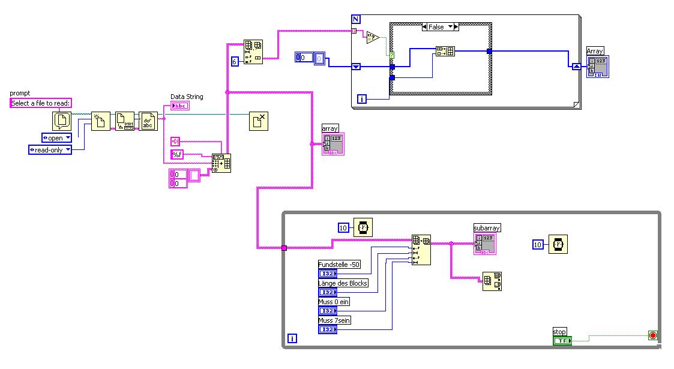Click the subarray indicator terminal
Viewport: 674px width, 369px height.
coord(485,244)
